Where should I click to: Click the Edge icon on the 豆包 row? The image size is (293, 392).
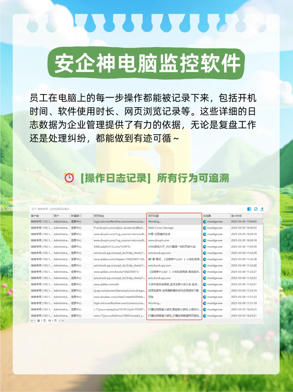[x=205, y=297]
